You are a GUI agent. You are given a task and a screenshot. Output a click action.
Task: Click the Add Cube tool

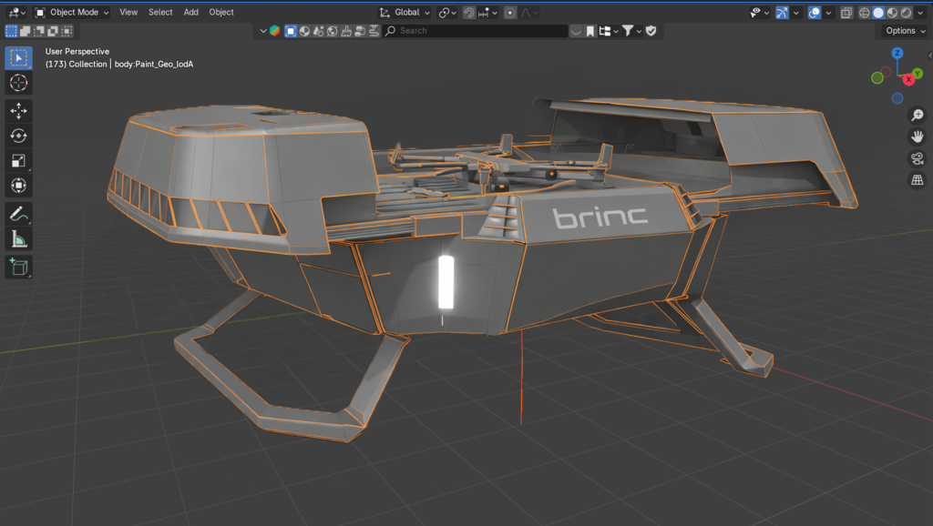pos(18,268)
